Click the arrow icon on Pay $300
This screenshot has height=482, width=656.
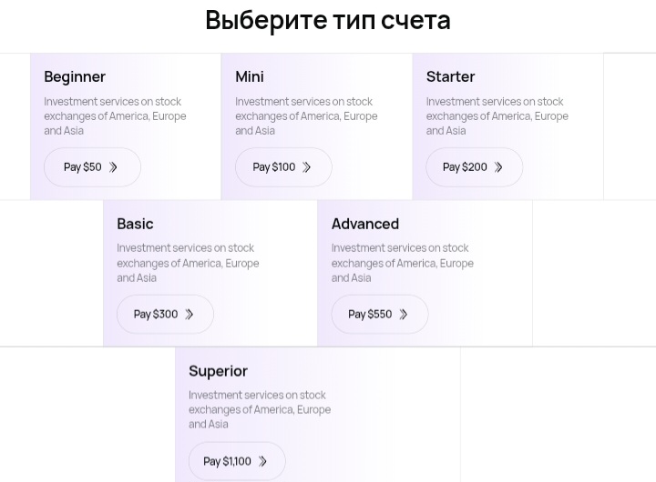tap(190, 315)
